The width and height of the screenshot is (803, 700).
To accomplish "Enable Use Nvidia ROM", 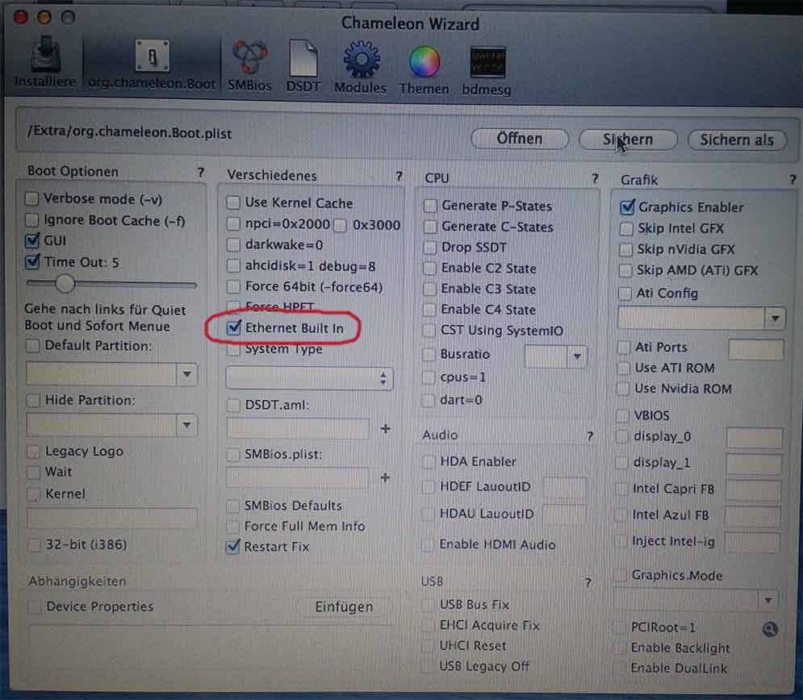I will (x=623, y=389).
